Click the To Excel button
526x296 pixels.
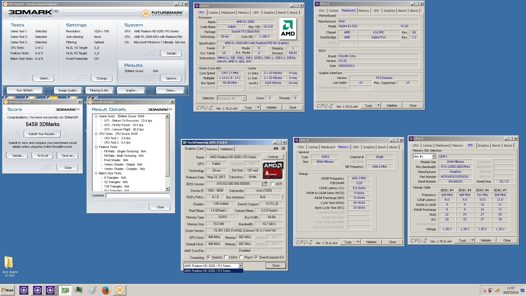[43, 156]
